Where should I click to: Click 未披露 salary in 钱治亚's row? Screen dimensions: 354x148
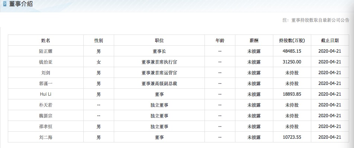tap(254, 62)
